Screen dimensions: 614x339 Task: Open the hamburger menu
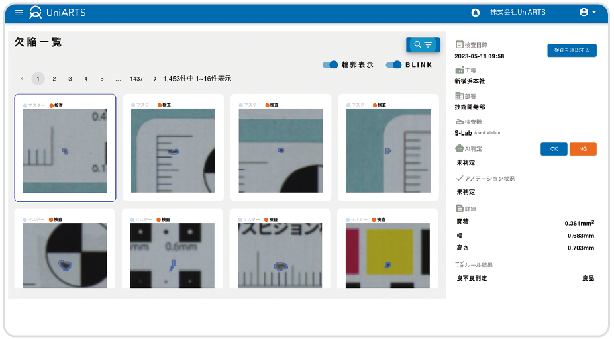click(x=19, y=13)
